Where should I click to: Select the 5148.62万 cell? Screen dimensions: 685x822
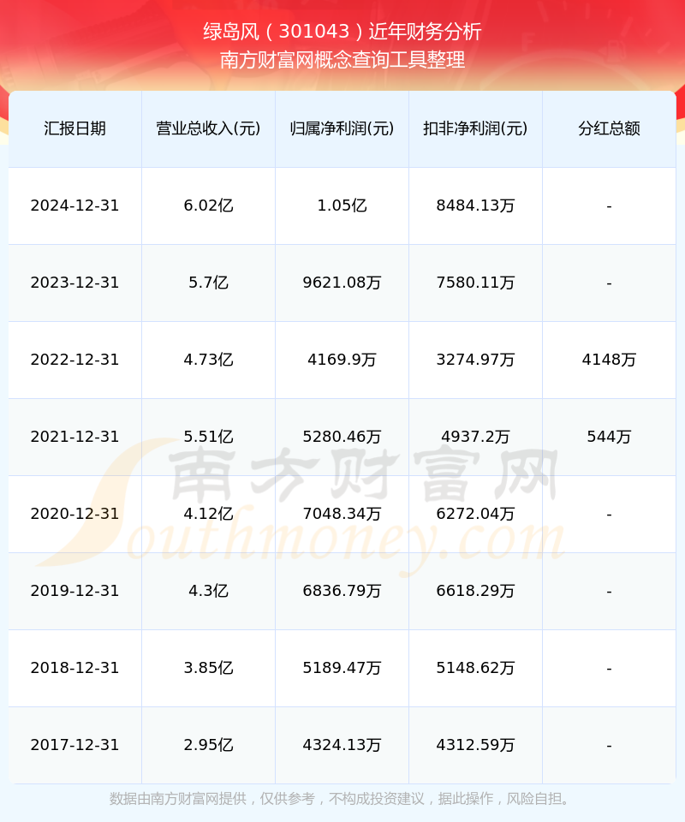click(475, 668)
